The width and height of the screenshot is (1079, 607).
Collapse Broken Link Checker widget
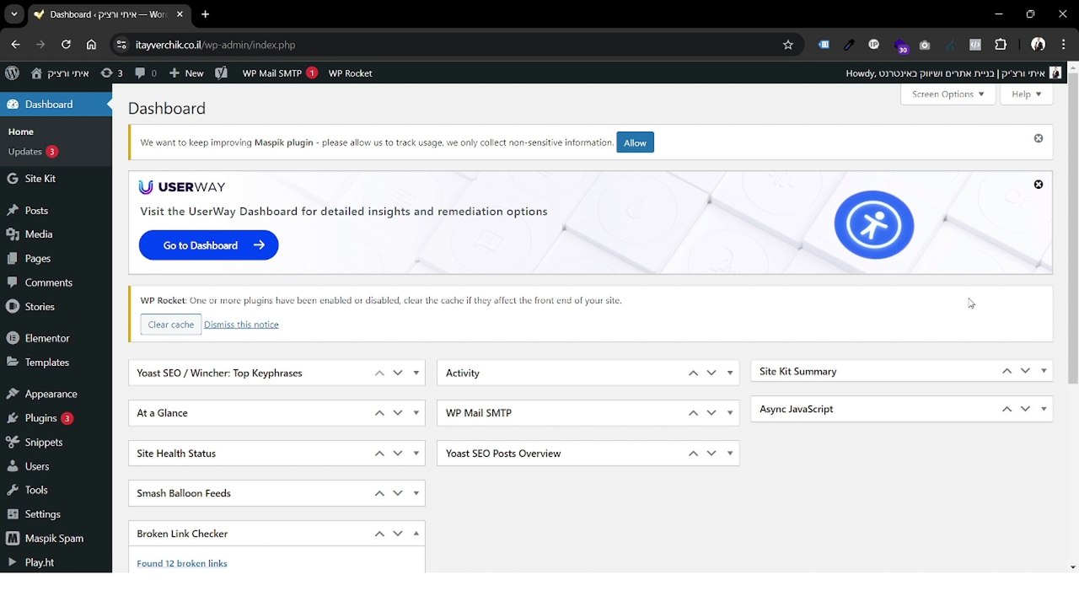tap(416, 534)
